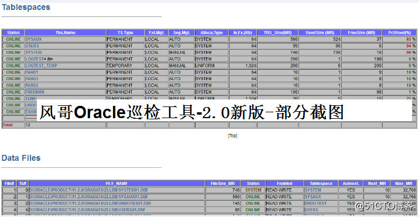
Task: Open the SYSTEM01.DBF data file path link
Action: [x=88, y=190]
